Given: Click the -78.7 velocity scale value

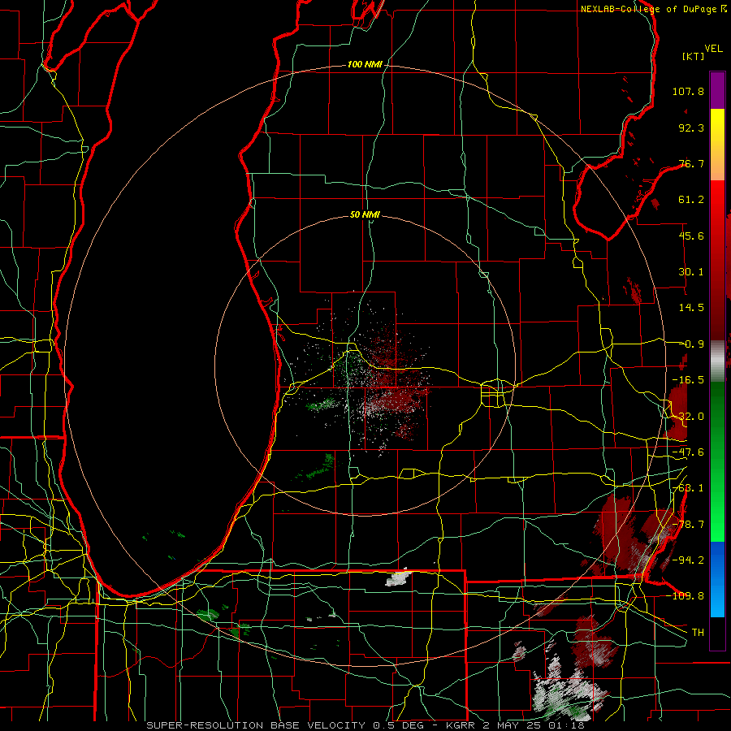Looking at the screenshot, I should [688, 525].
